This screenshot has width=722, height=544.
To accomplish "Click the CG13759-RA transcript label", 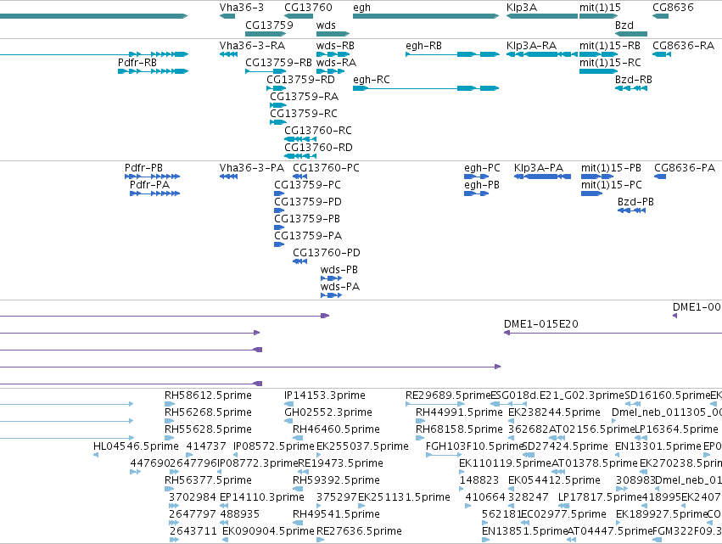I will pyautogui.click(x=304, y=96).
